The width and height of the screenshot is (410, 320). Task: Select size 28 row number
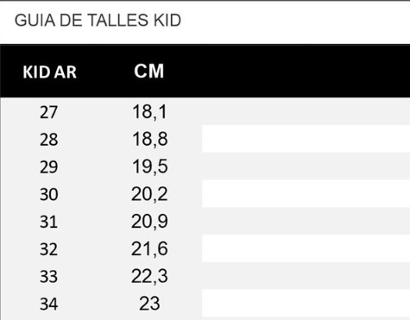[48, 140]
